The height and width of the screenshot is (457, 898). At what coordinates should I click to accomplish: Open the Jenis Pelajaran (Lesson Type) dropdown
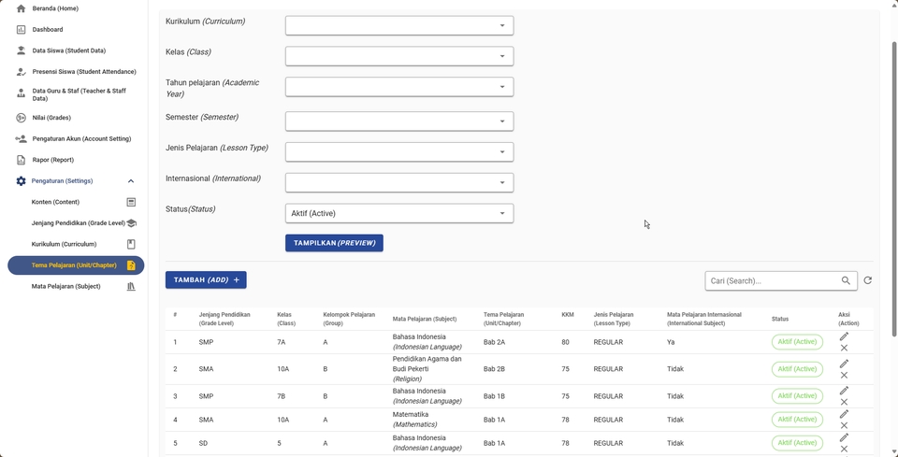(399, 152)
